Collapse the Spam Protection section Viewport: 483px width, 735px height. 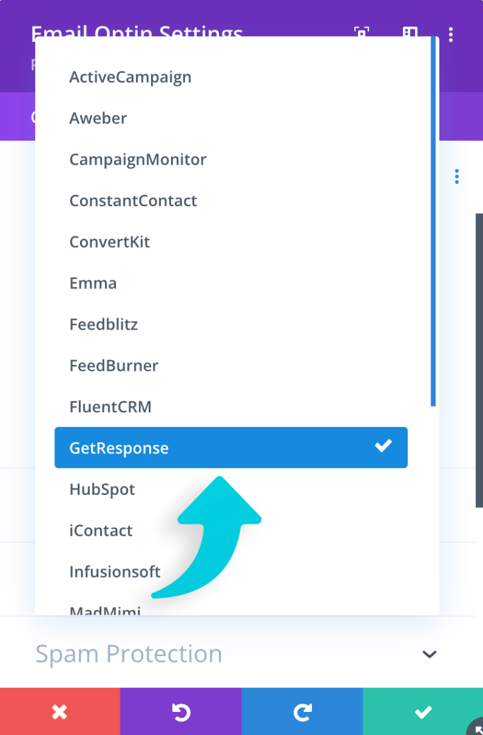tap(429, 654)
